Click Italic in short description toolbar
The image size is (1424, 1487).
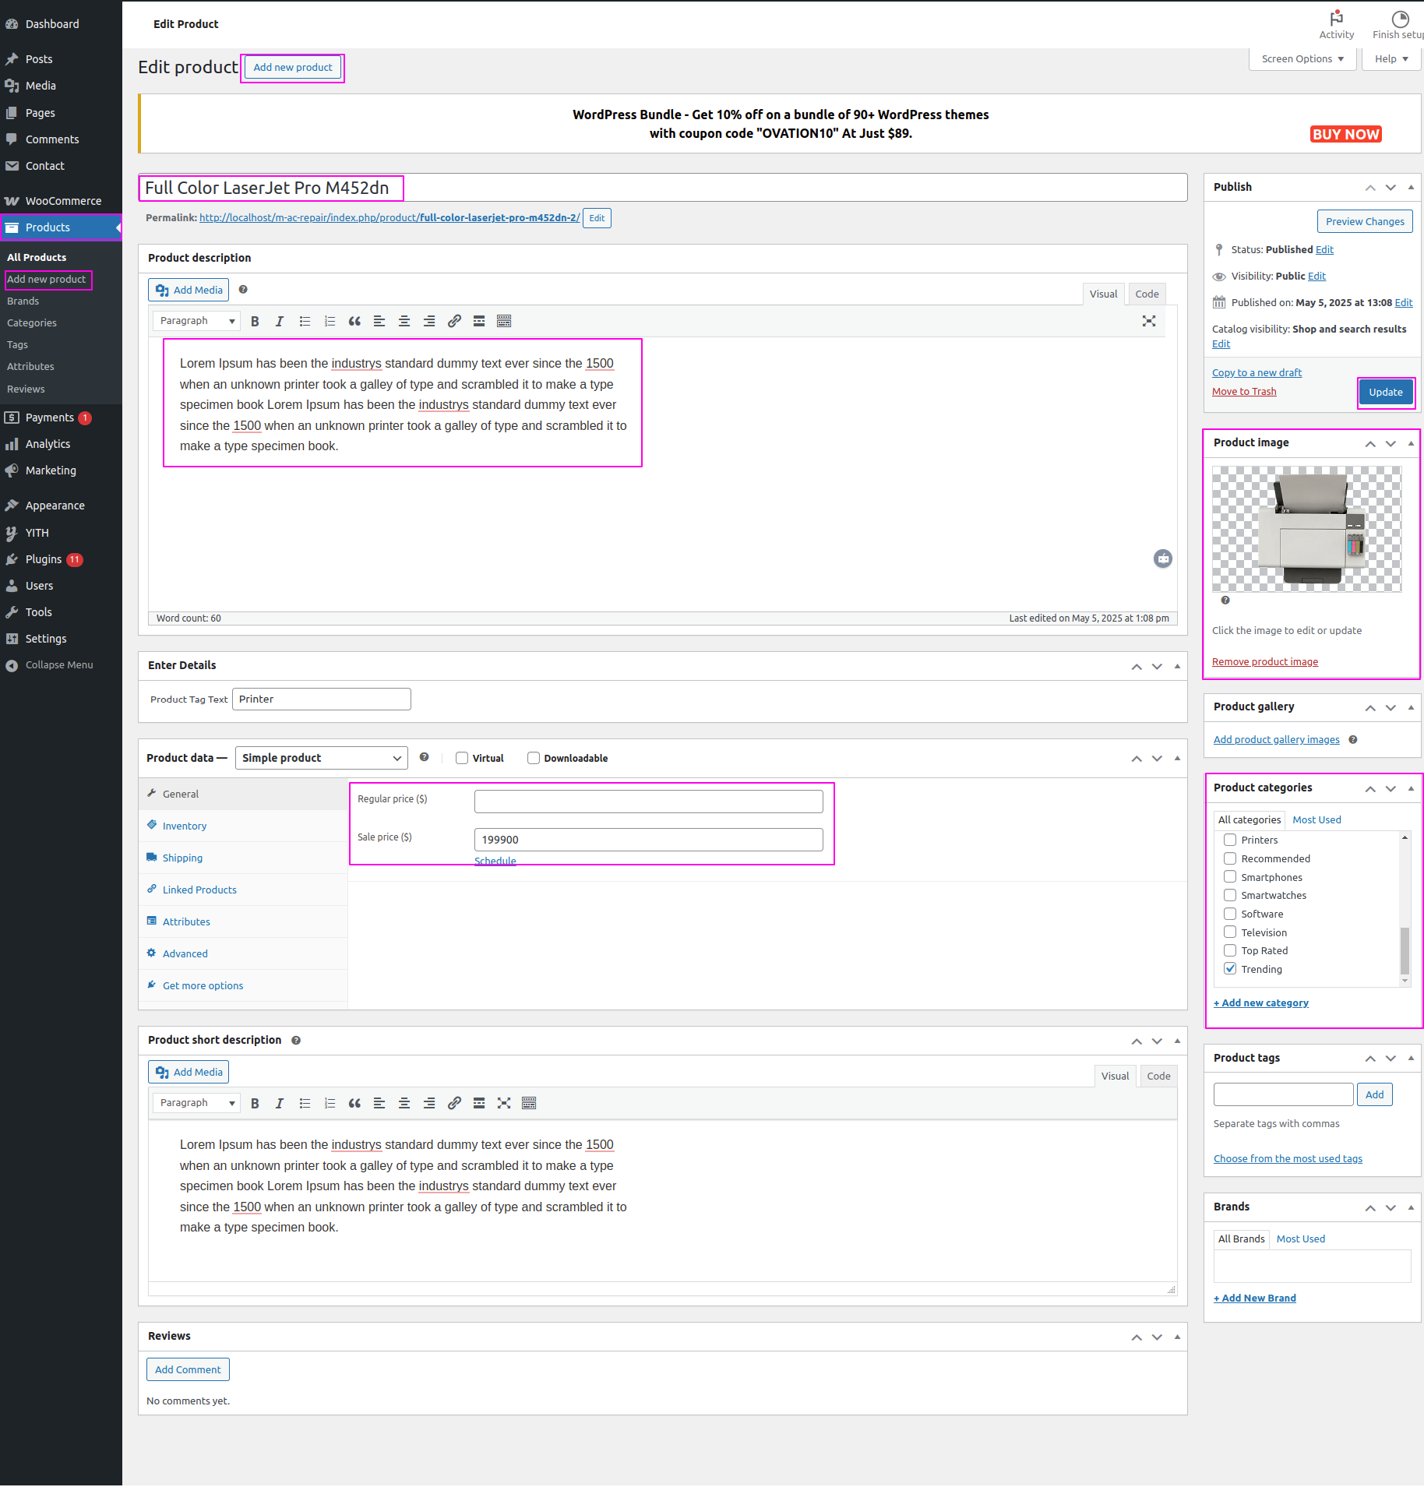pyautogui.click(x=280, y=1103)
